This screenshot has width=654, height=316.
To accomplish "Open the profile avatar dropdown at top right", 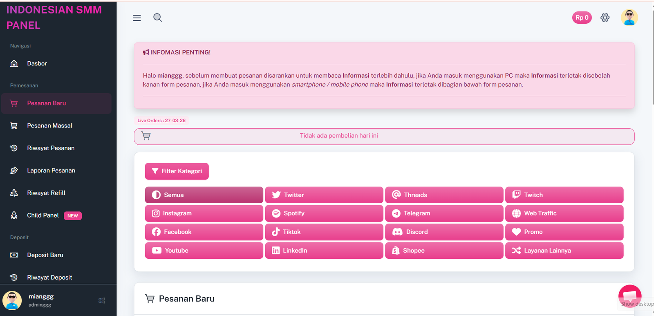I will (629, 18).
